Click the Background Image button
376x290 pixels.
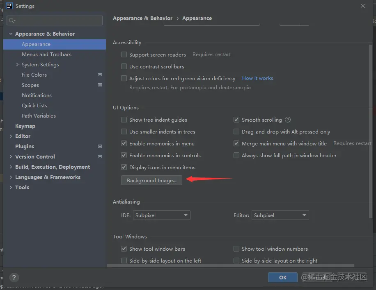tap(151, 181)
